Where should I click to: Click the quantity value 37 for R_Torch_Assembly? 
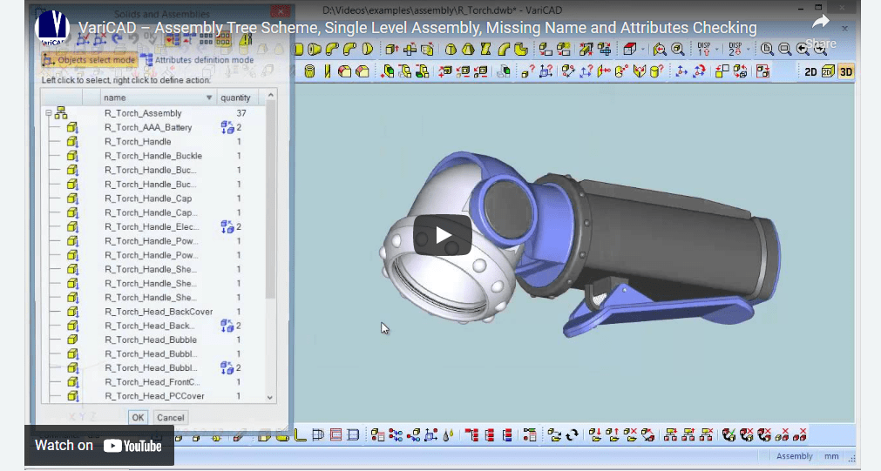[x=241, y=113]
